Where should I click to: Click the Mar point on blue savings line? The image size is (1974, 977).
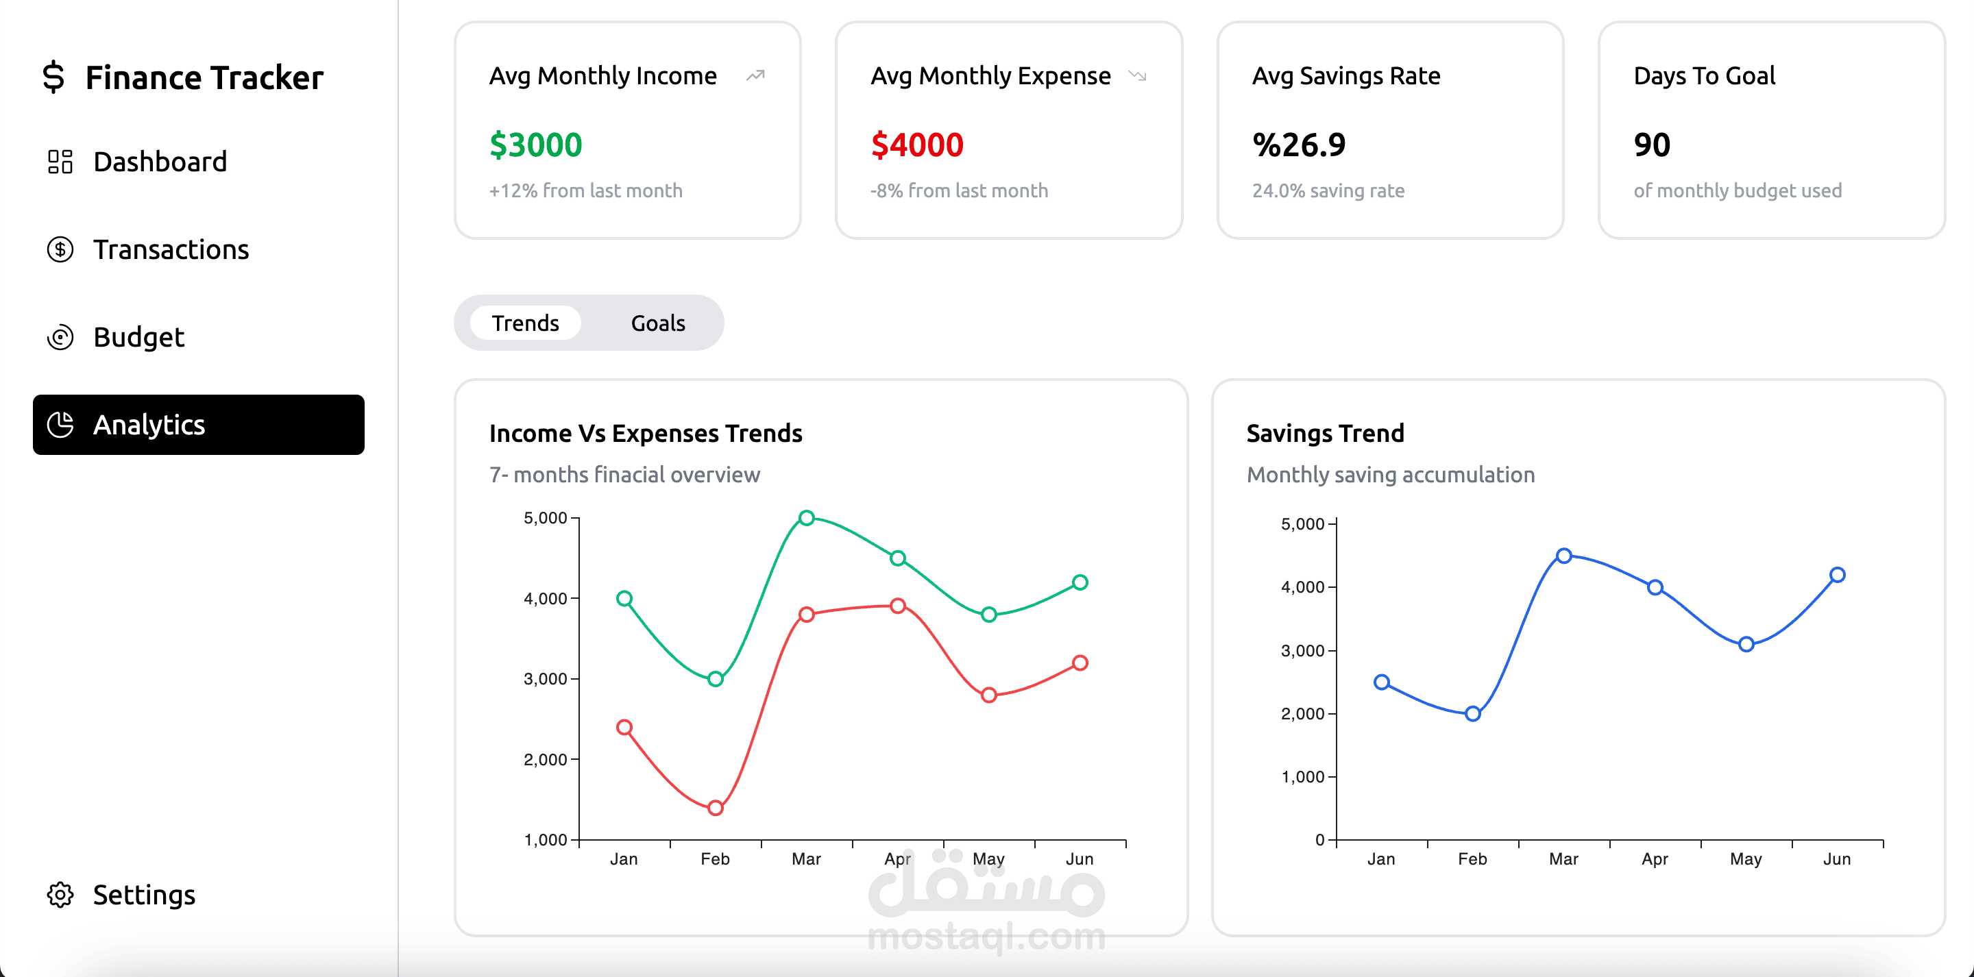point(1564,556)
